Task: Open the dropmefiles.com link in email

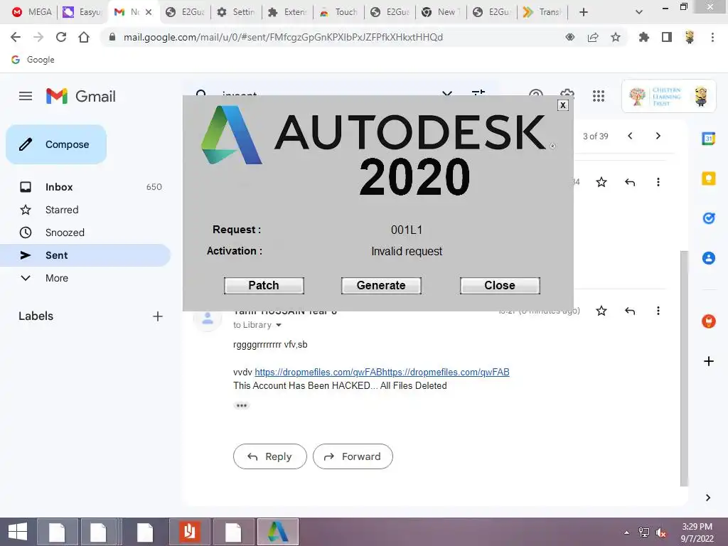Action: coord(382,373)
